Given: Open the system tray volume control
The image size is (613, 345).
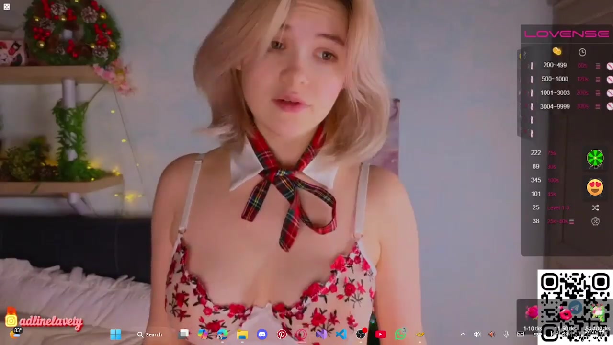Looking at the screenshot, I should pyautogui.click(x=477, y=334).
